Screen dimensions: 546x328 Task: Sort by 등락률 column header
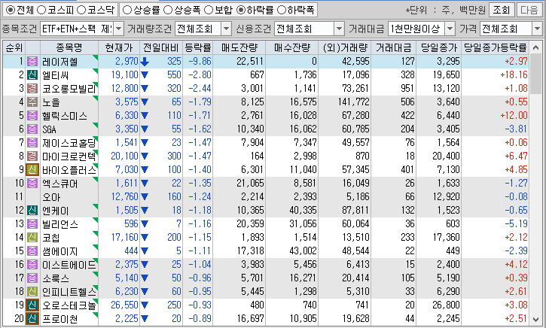click(198, 47)
